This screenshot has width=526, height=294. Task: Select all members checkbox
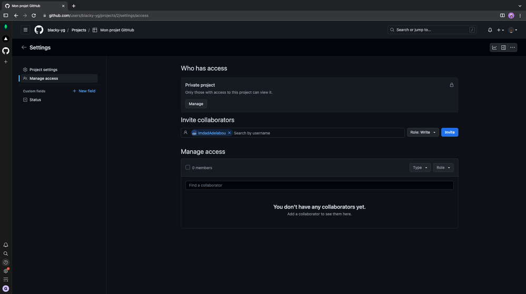pos(187,167)
